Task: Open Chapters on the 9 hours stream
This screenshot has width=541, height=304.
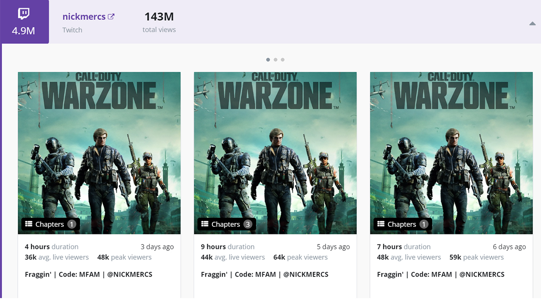Action: click(226, 224)
